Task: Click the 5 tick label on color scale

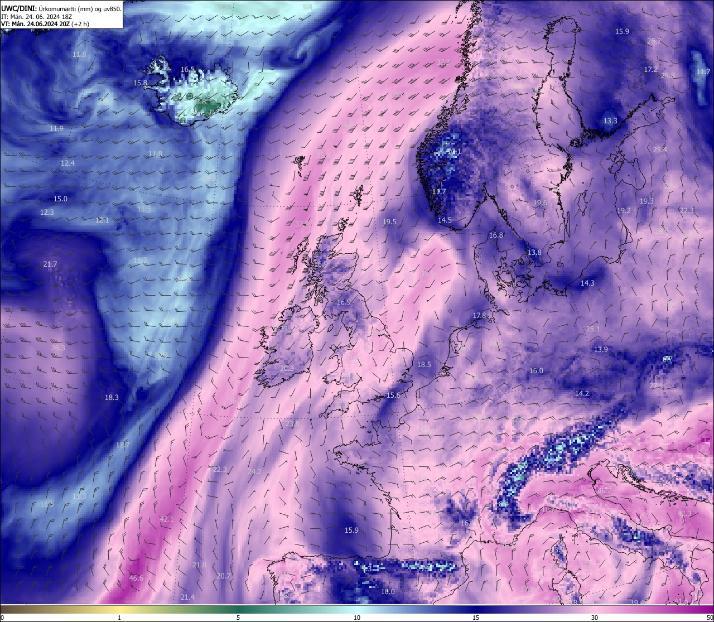Action: pyautogui.click(x=238, y=617)
